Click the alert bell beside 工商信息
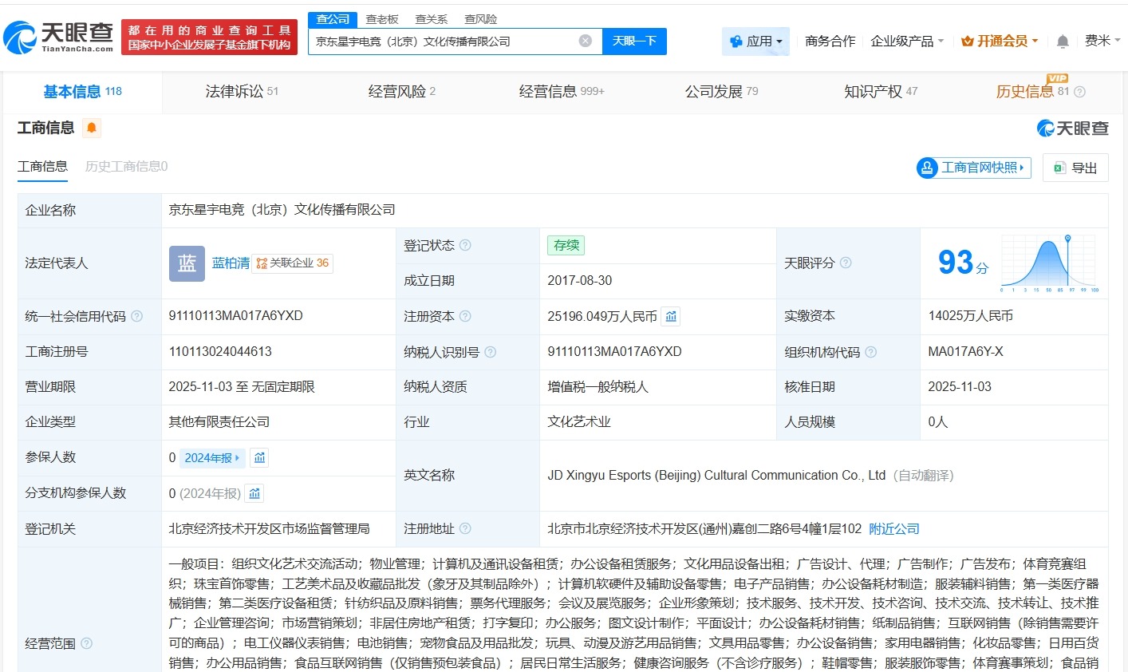The width and height of the screenshot is (1128, 672). point(91,128)
